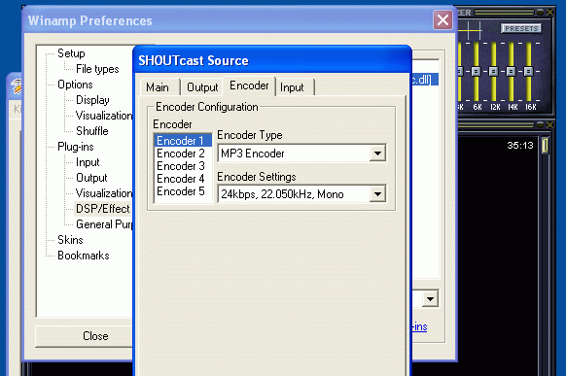Viewport: 566px width, 376px height.
Task: Pick Encoder 3 in the encoder list
Action: [x=183, y=166]
